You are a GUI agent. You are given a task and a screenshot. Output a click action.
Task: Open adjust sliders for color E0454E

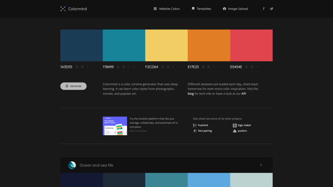pyautogui.click(x=252, y=67)
